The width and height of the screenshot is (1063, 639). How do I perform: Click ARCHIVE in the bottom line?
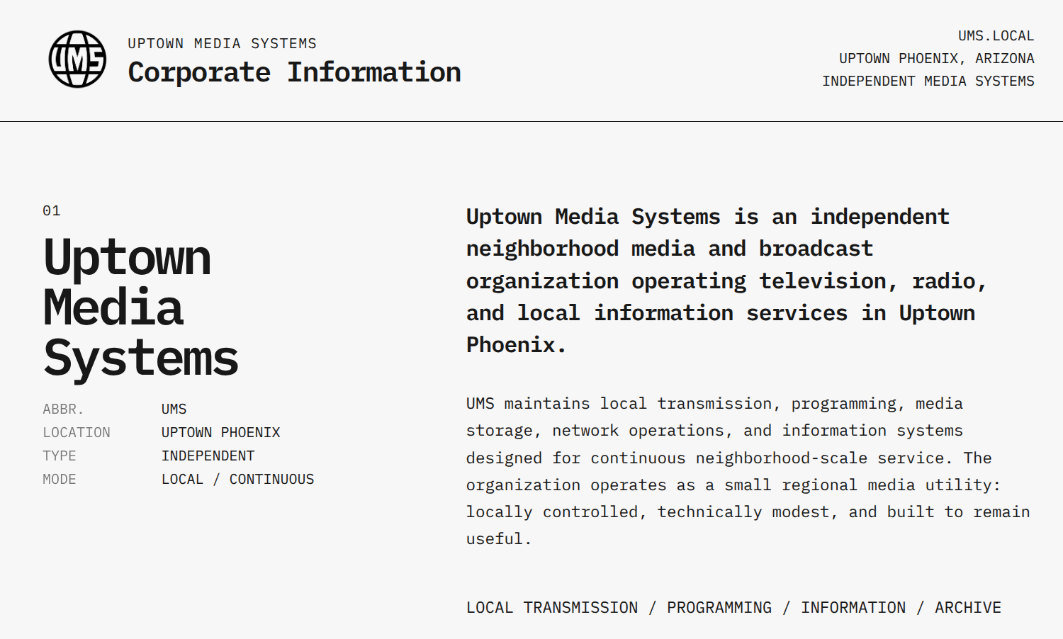click(x=968, y=607)
